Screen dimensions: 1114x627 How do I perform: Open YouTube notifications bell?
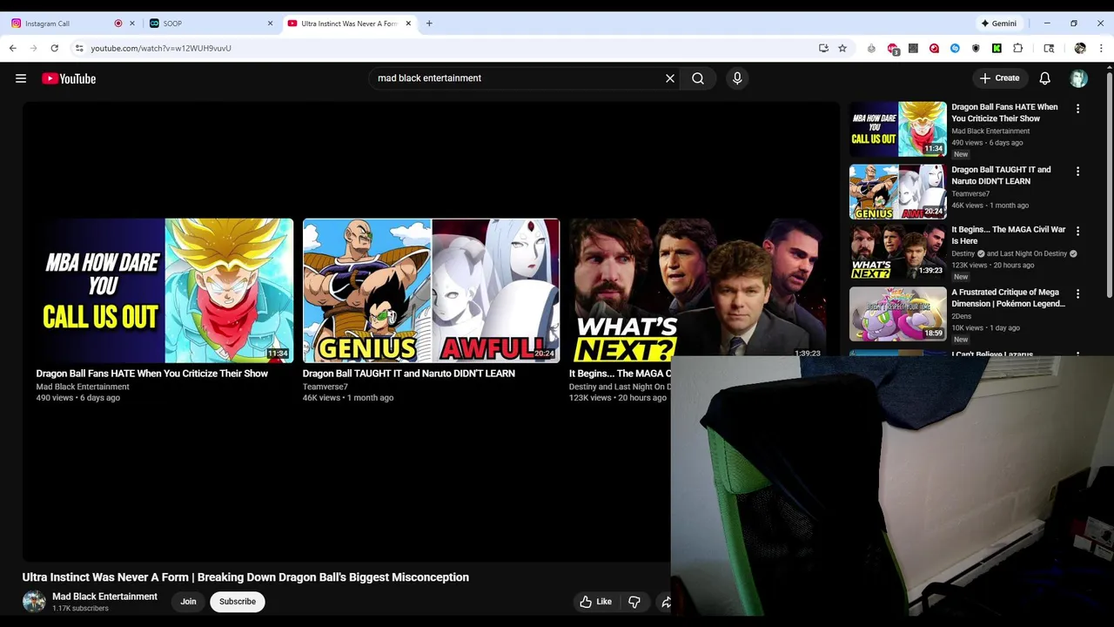1044,78
